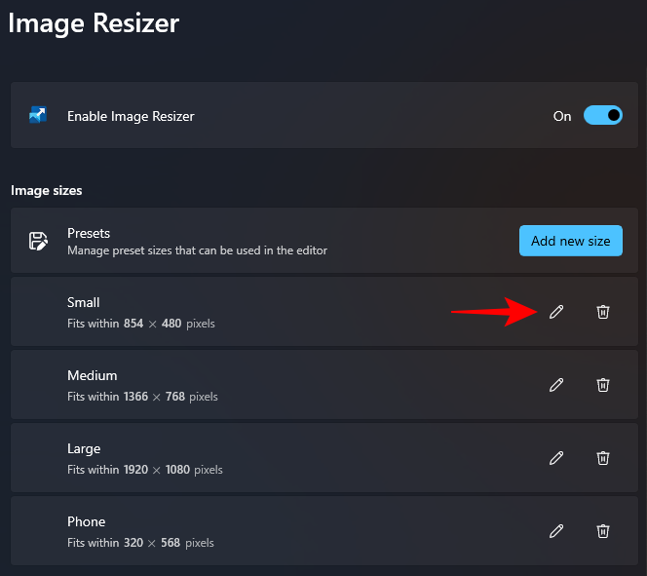Screen dimensions: 647x576
Task: Click the Presets save-disk icon
Action: [38, 241]
